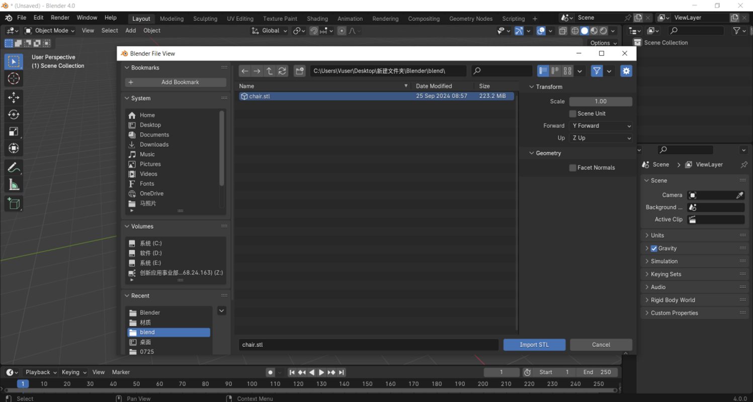Open the Render menu

point(60,18)
